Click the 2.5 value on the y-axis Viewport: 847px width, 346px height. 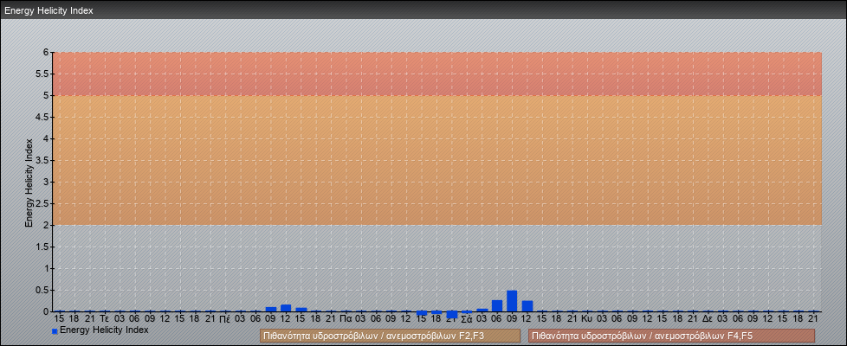point(42,203)
